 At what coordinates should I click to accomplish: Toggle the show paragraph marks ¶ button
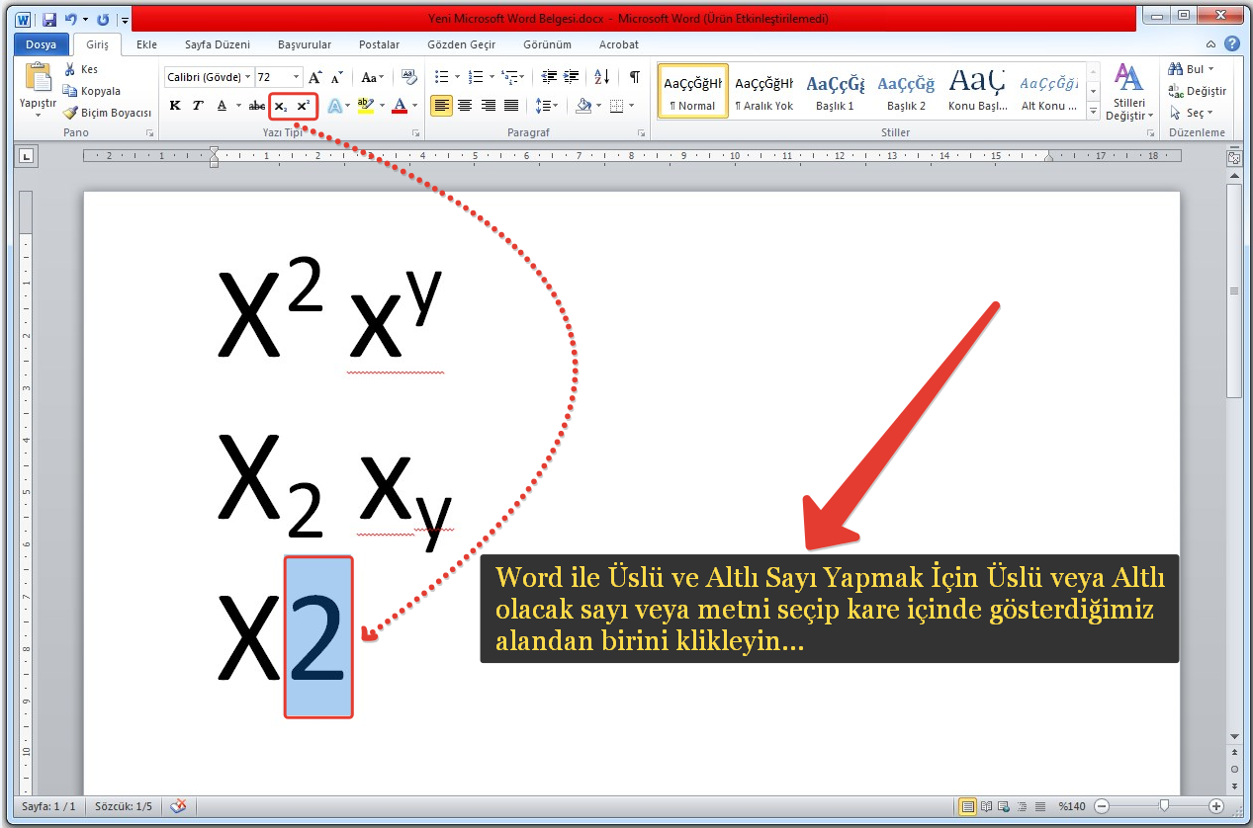pos(634,77)
